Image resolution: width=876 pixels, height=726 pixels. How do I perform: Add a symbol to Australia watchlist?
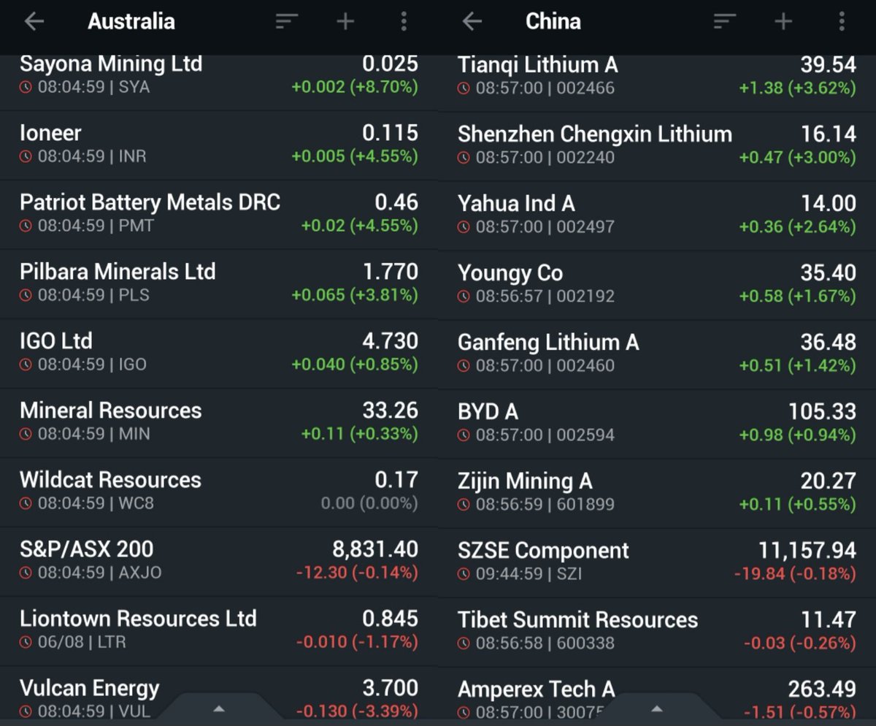[345, 22]
